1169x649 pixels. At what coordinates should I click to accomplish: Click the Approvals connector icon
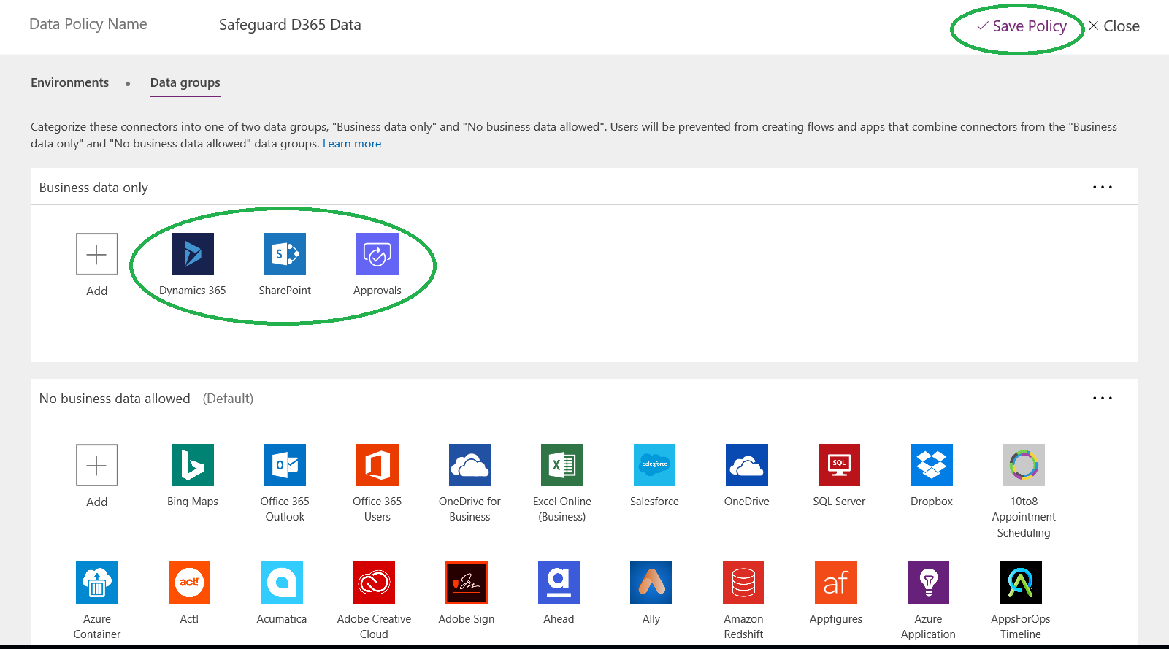tap(377, 254)
